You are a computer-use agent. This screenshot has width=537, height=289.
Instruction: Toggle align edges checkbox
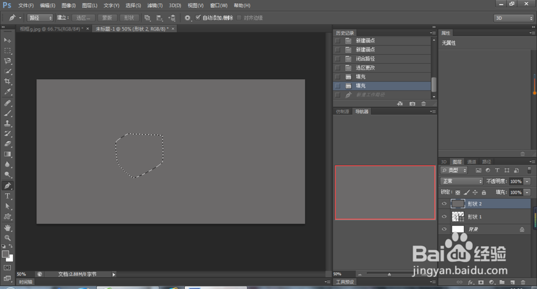tap(239, 18)
